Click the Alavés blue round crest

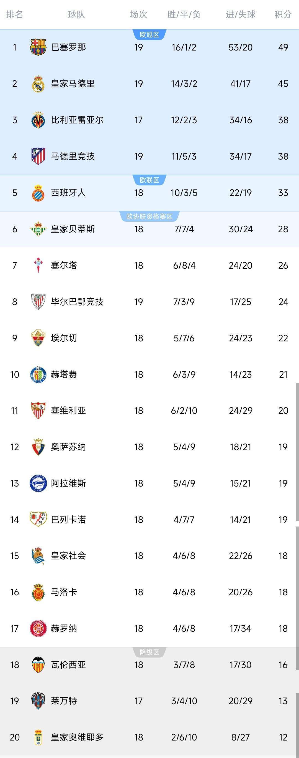coord(38,483)
